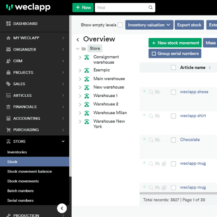Toggle Group serial numbers checkbox button
Viewport: 217px width, 217px height.
(175, 54)
